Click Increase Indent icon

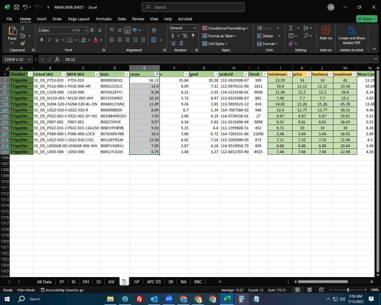tap(143, 40)
